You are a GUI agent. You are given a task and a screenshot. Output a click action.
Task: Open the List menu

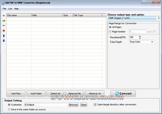(10, 9)
